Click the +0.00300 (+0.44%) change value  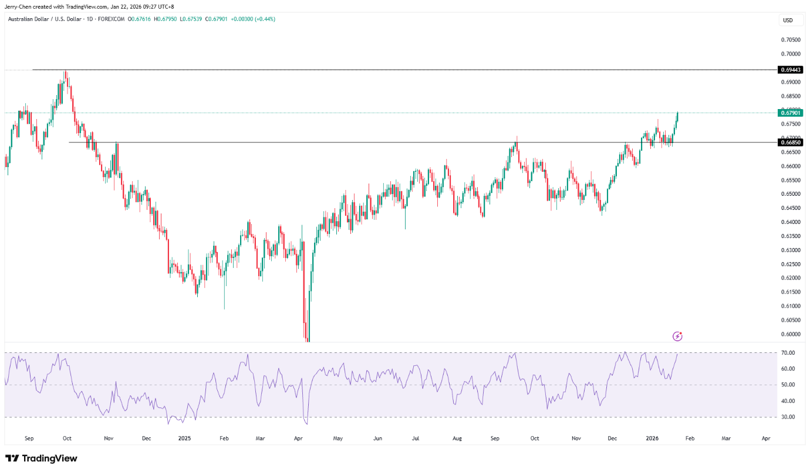coord(254,19)
